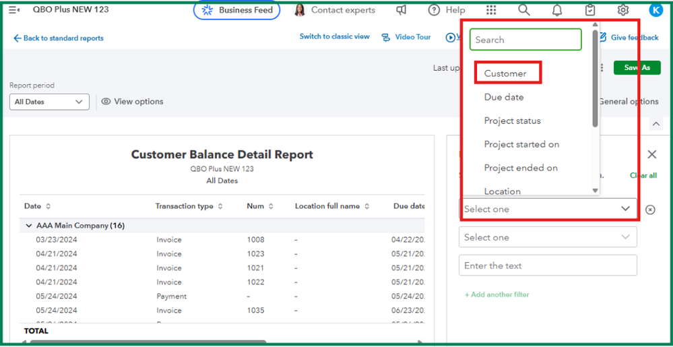Open the apps grid icon

pos(491,10)
